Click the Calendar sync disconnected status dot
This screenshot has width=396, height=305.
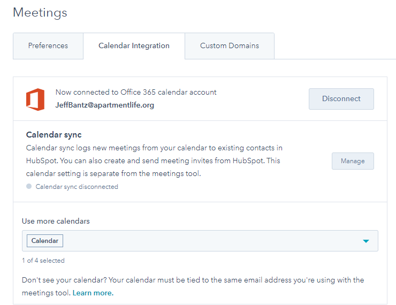coord(29,186)
